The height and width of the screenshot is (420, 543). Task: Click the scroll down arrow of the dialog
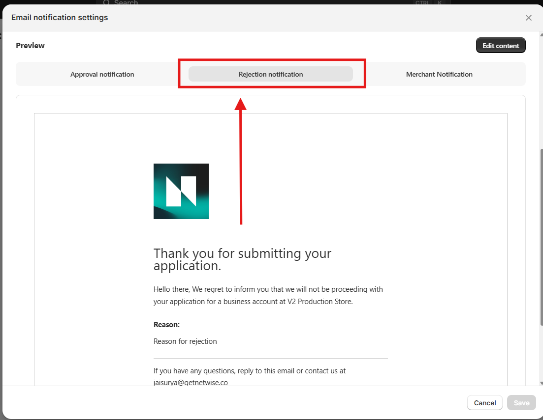[x=541, y=383]
